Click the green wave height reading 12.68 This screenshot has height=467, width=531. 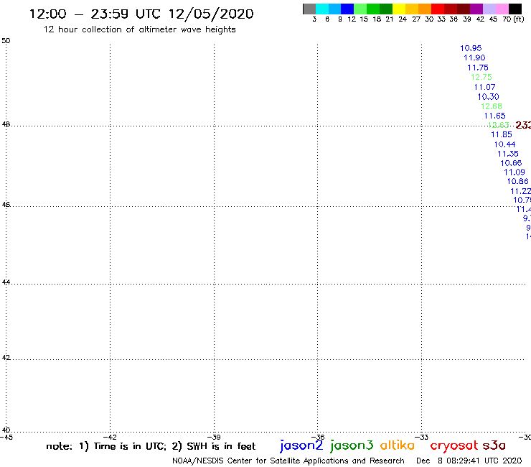pyautogui.click(x=492, y=106)
